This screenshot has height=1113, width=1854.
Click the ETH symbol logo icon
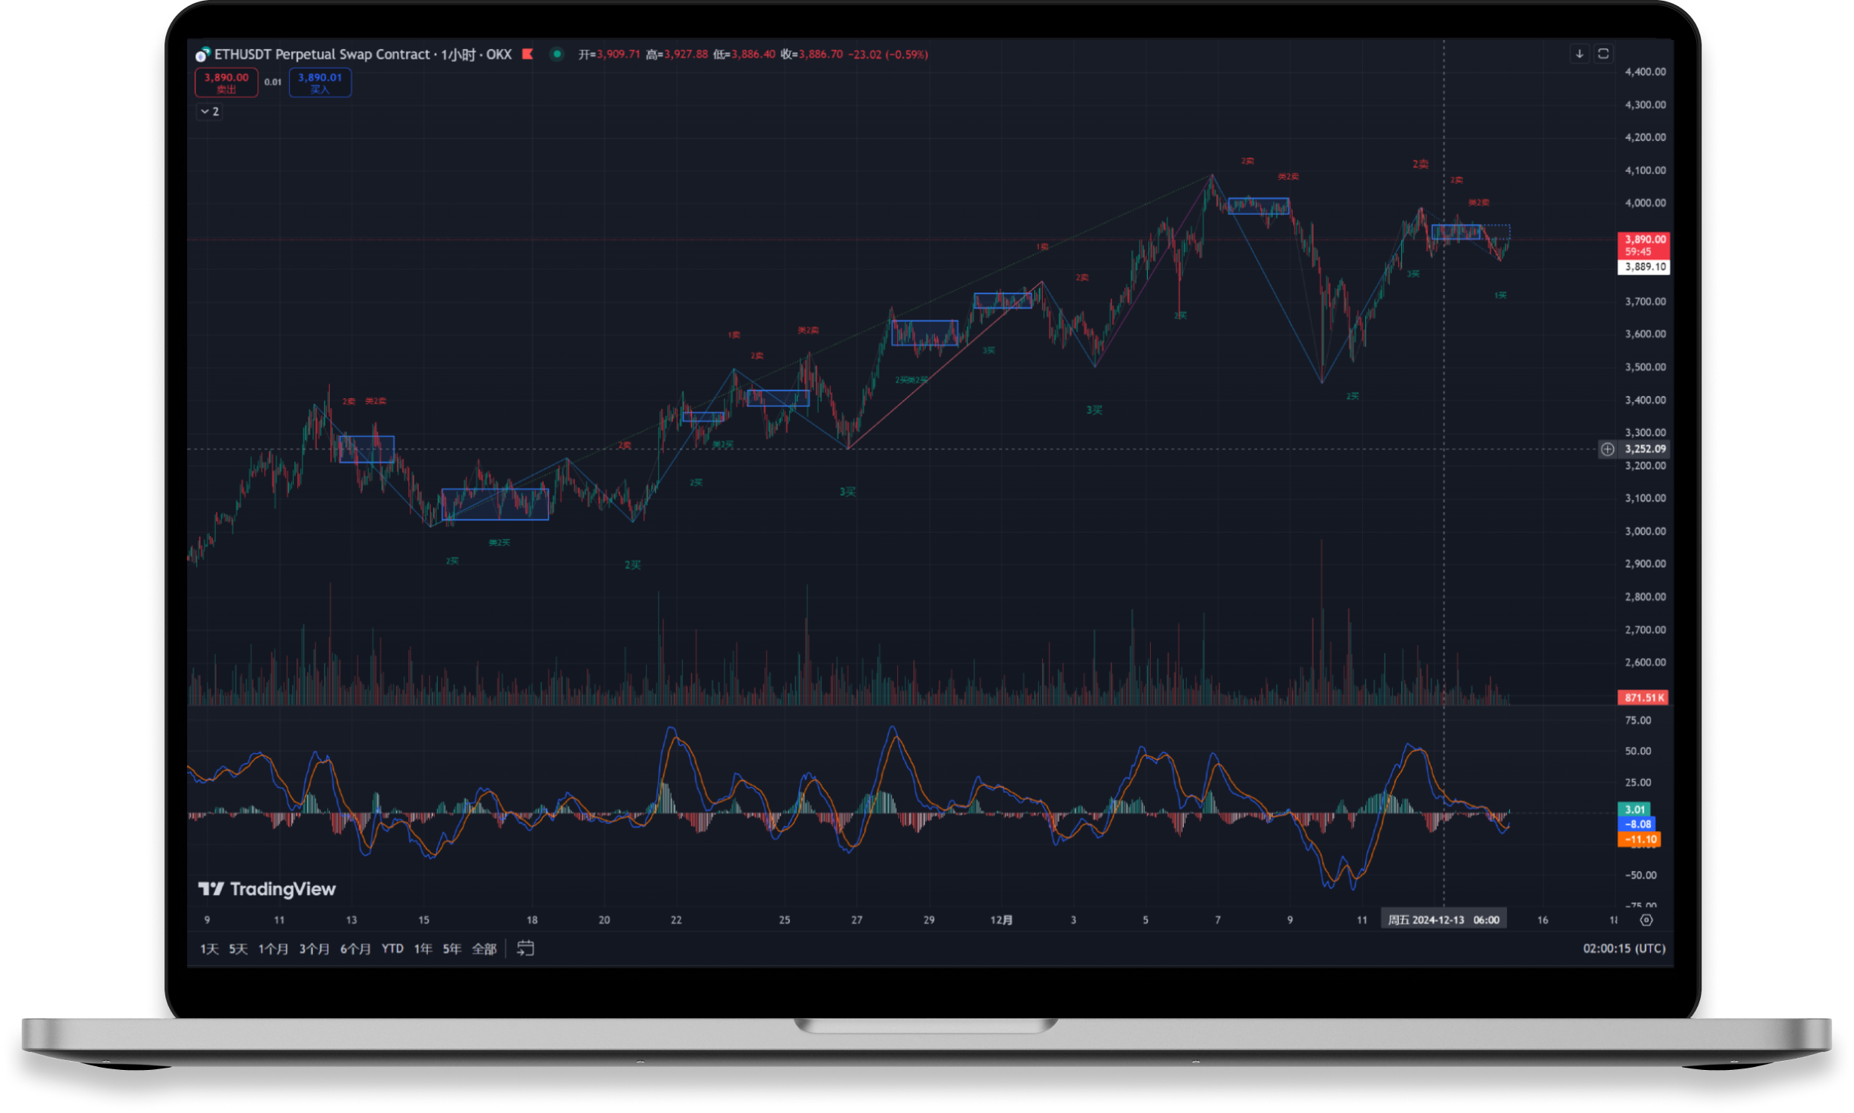click(x=201, y=55)
